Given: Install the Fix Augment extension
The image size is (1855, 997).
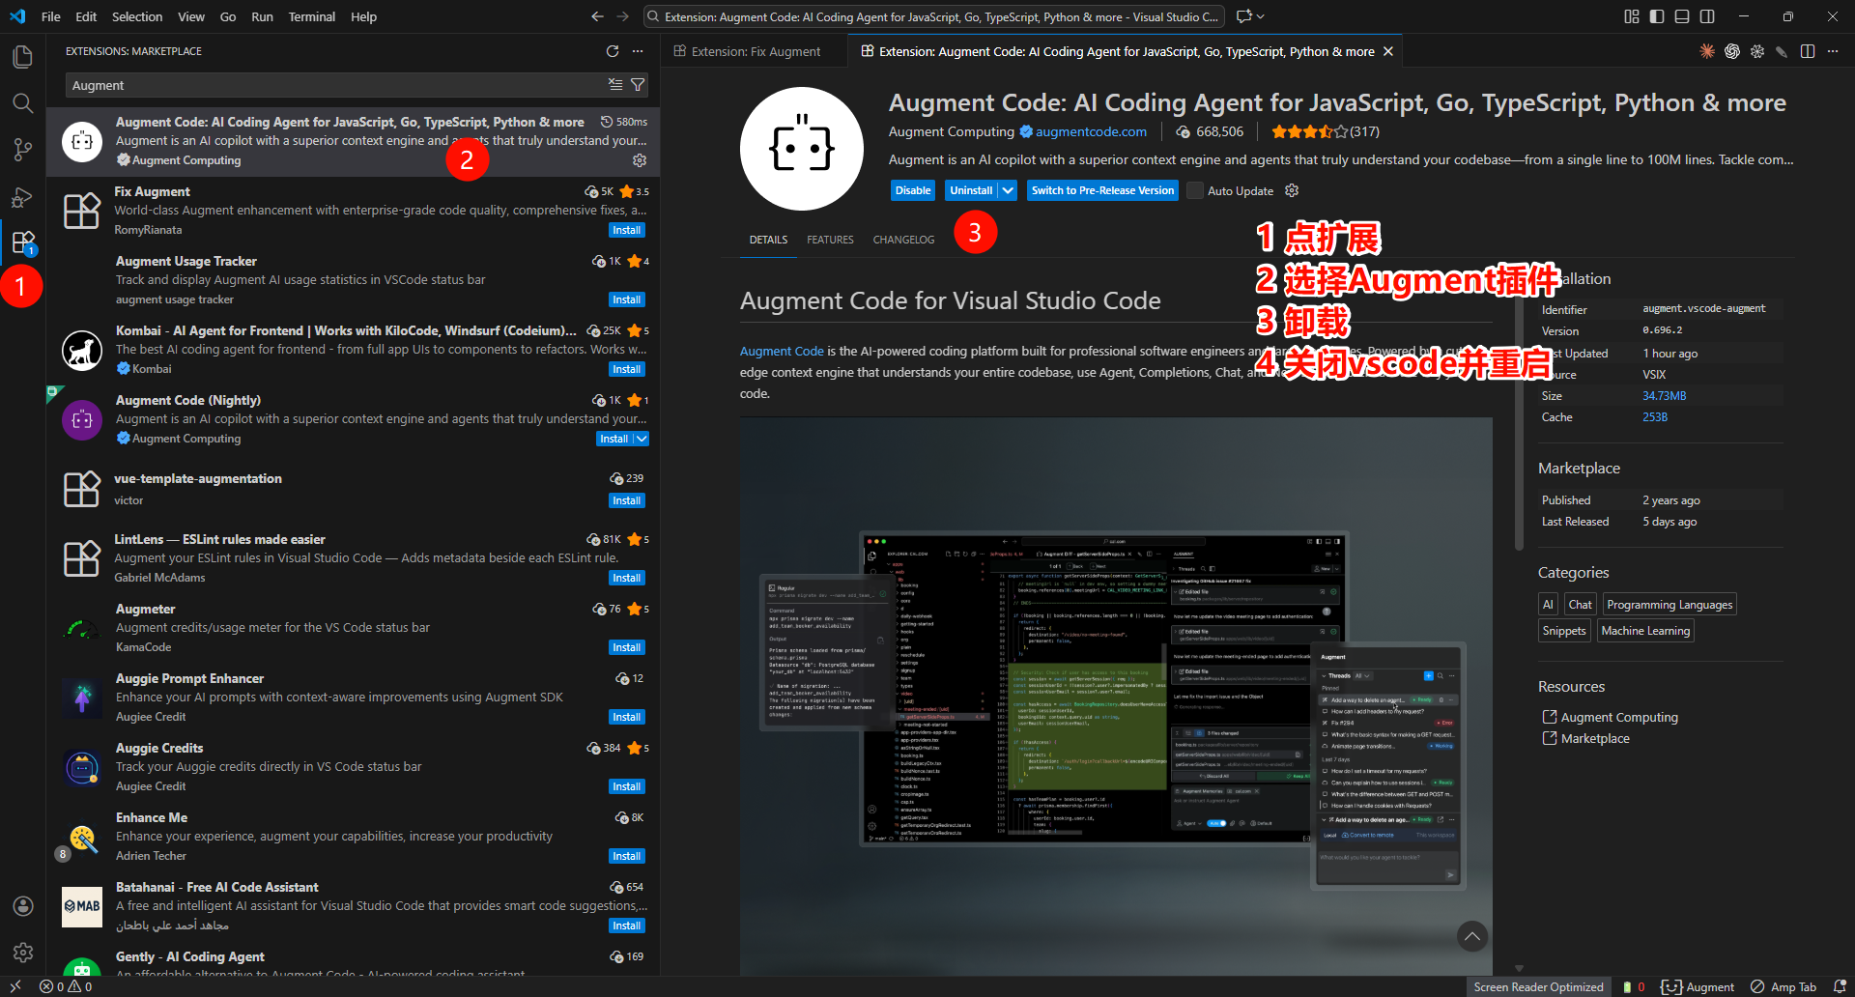Looking at the screenshot, I should coord(627,230).
